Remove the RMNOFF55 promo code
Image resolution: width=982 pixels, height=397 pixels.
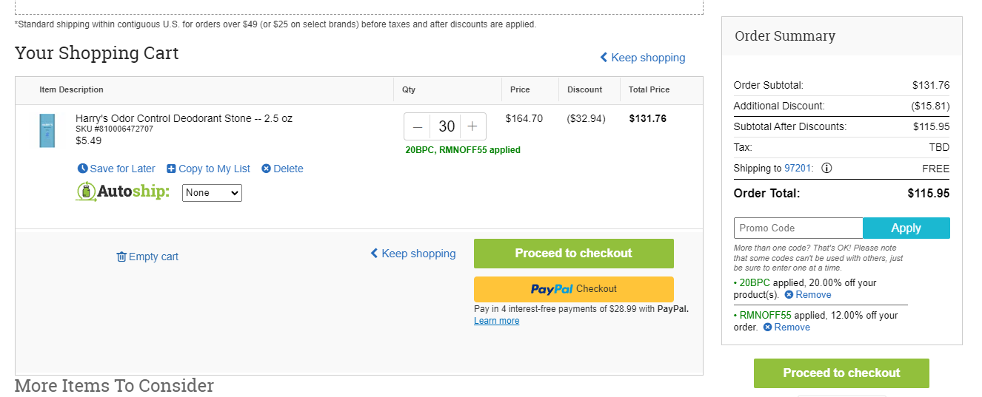pos(786,327)
